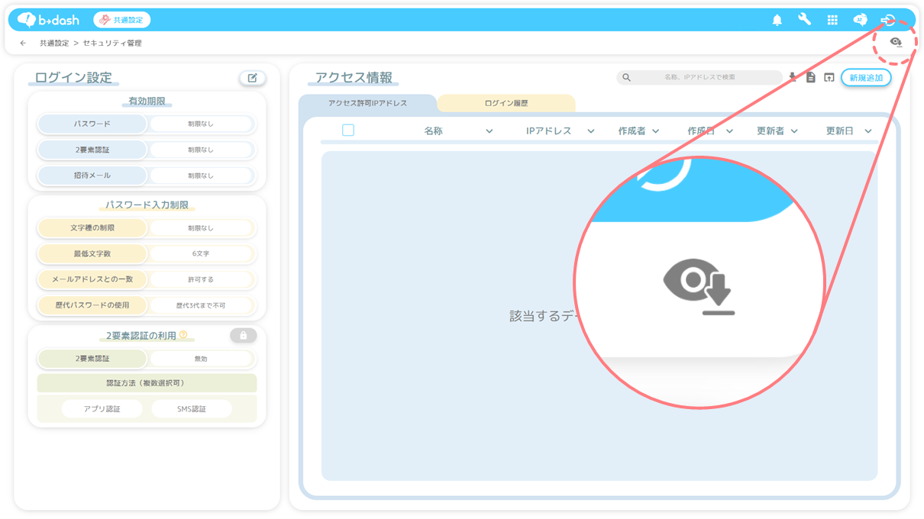Open the apps grid menu

[832, 20]
